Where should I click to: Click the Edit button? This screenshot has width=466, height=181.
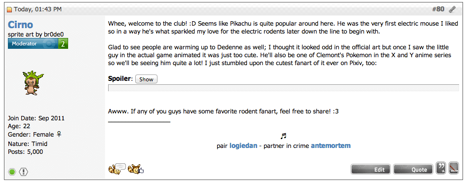[x=371, y=170]
